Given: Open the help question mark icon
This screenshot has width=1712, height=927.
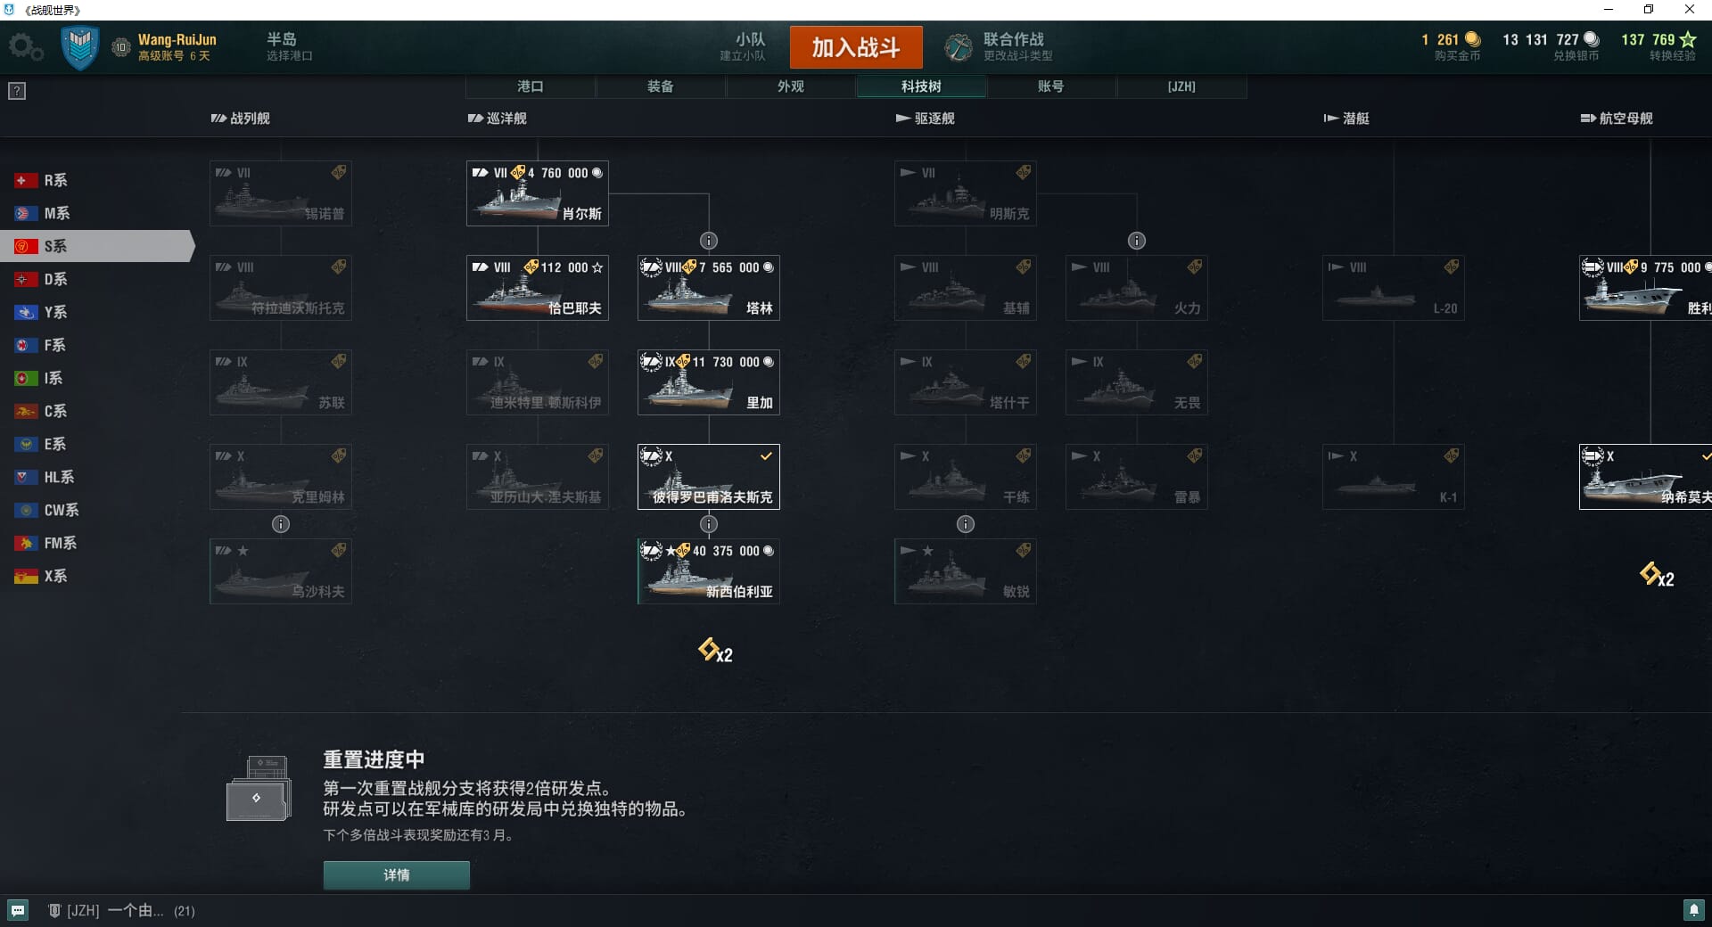Looking at the screenshot, I should click(17, 91).
